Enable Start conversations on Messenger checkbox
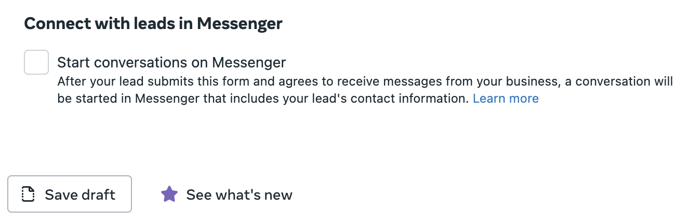Image resolution: width=690 pixels, height=223 pixels. pos(36,62)
